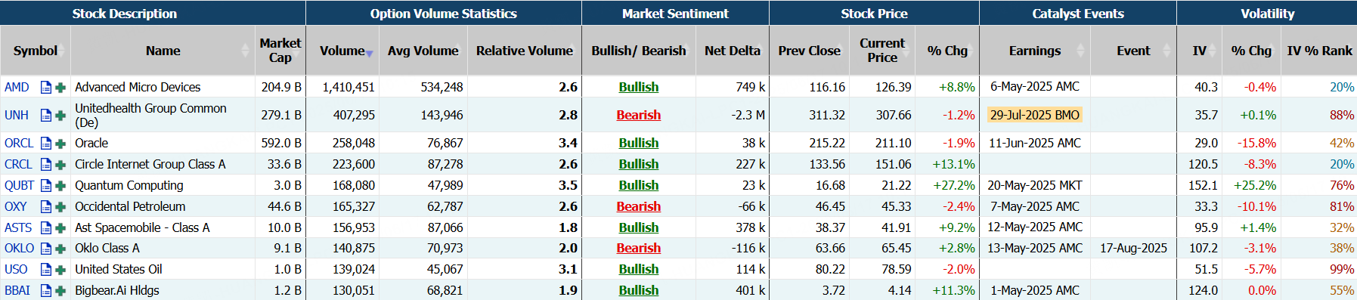This screenshot has height=300, width=1357.
Task: Sort by Volume column header arrow
Action: (x=370, y=53)
